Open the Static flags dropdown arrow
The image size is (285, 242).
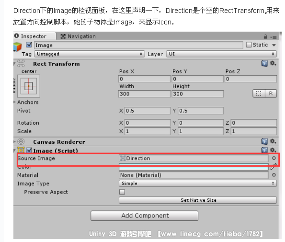(x=274, y=45)
